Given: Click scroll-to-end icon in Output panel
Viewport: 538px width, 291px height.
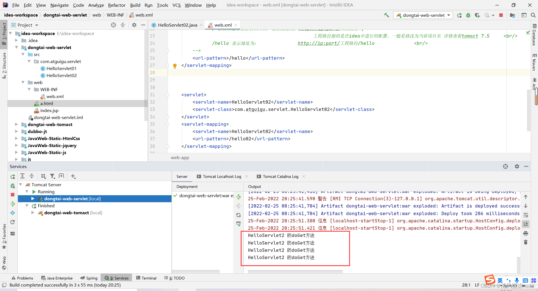Looking at the screenshot, I should [526, 224].
